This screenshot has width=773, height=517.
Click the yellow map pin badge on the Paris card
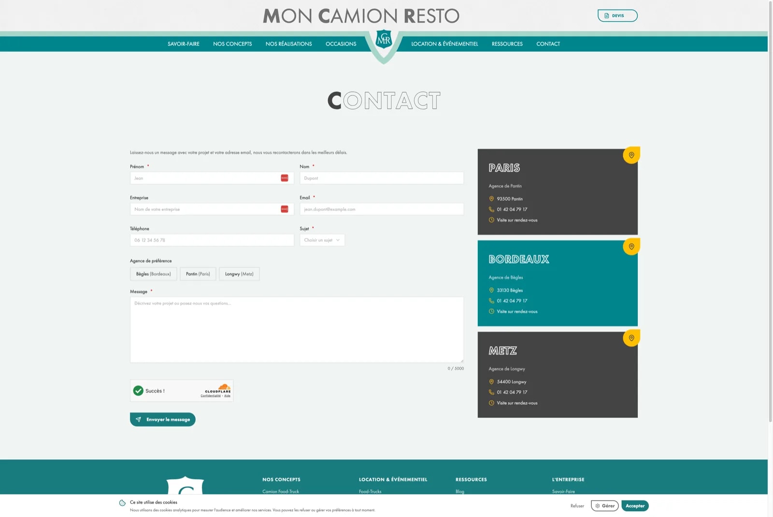pos(631,155)
